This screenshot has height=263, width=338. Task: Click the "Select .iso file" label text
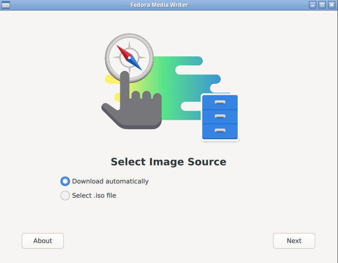(94, 196)
